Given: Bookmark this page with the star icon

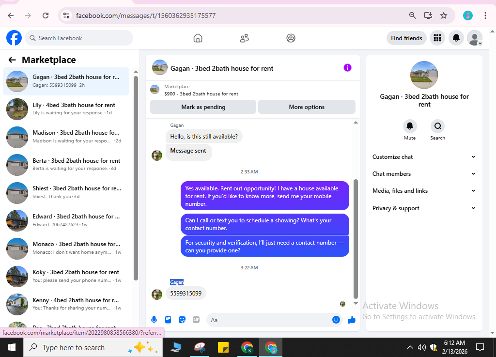Looking at the screenshot, I should pos(444,16).
